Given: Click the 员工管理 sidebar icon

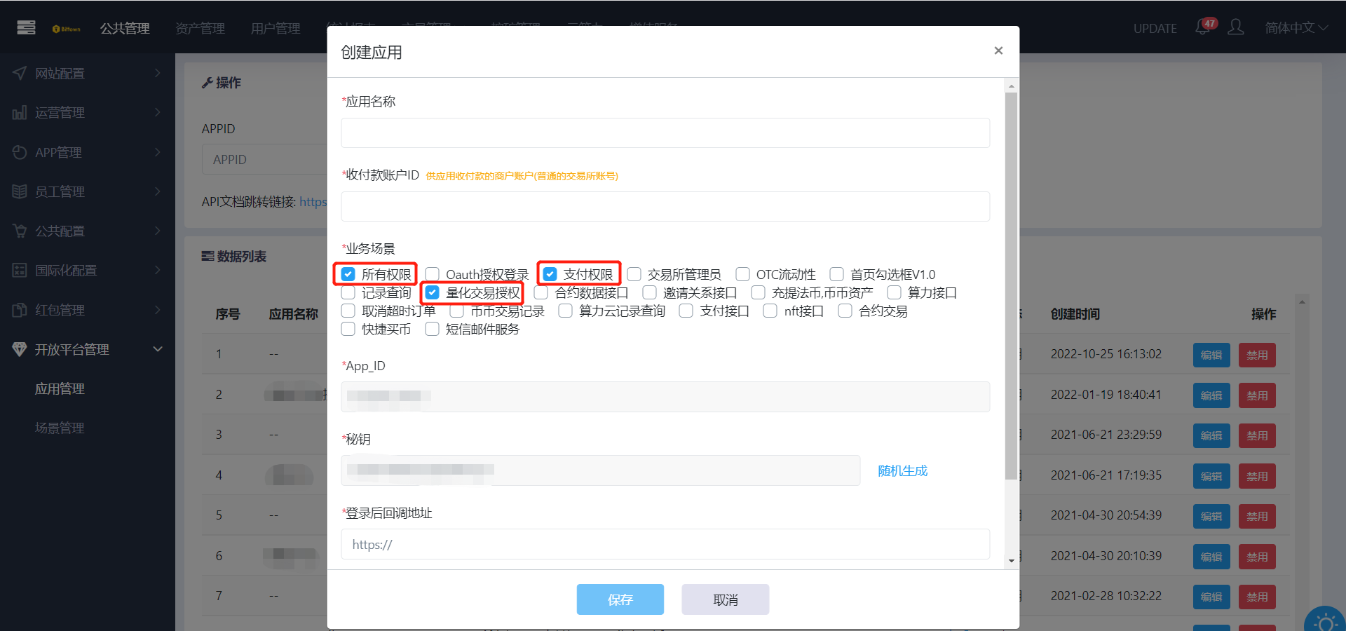Looking at the screenshot, I should 20,191.
